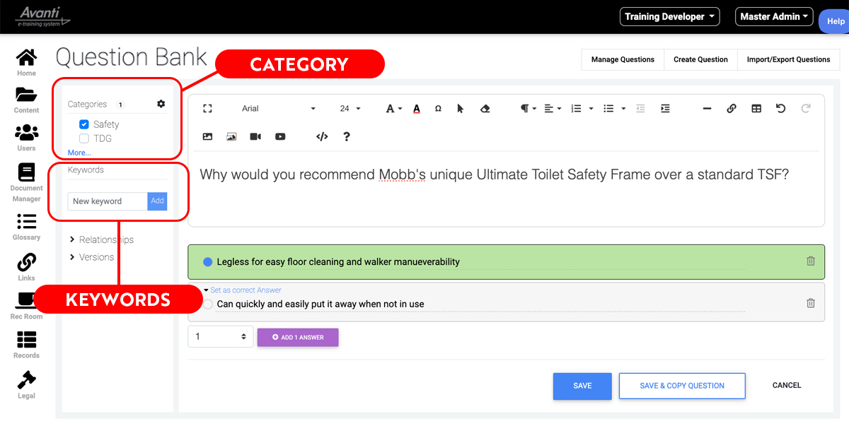
Task: Select radio for Legless answer
Action: (208, 261)
